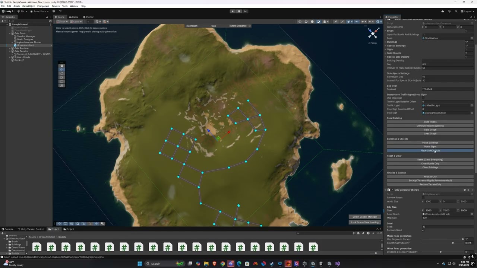This screenshot has height=268, width=477.
Task: Click Generate Road Segments button
Action: [x=430, y=125]
